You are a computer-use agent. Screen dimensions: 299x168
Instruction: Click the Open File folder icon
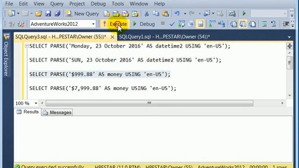[39, 14]
